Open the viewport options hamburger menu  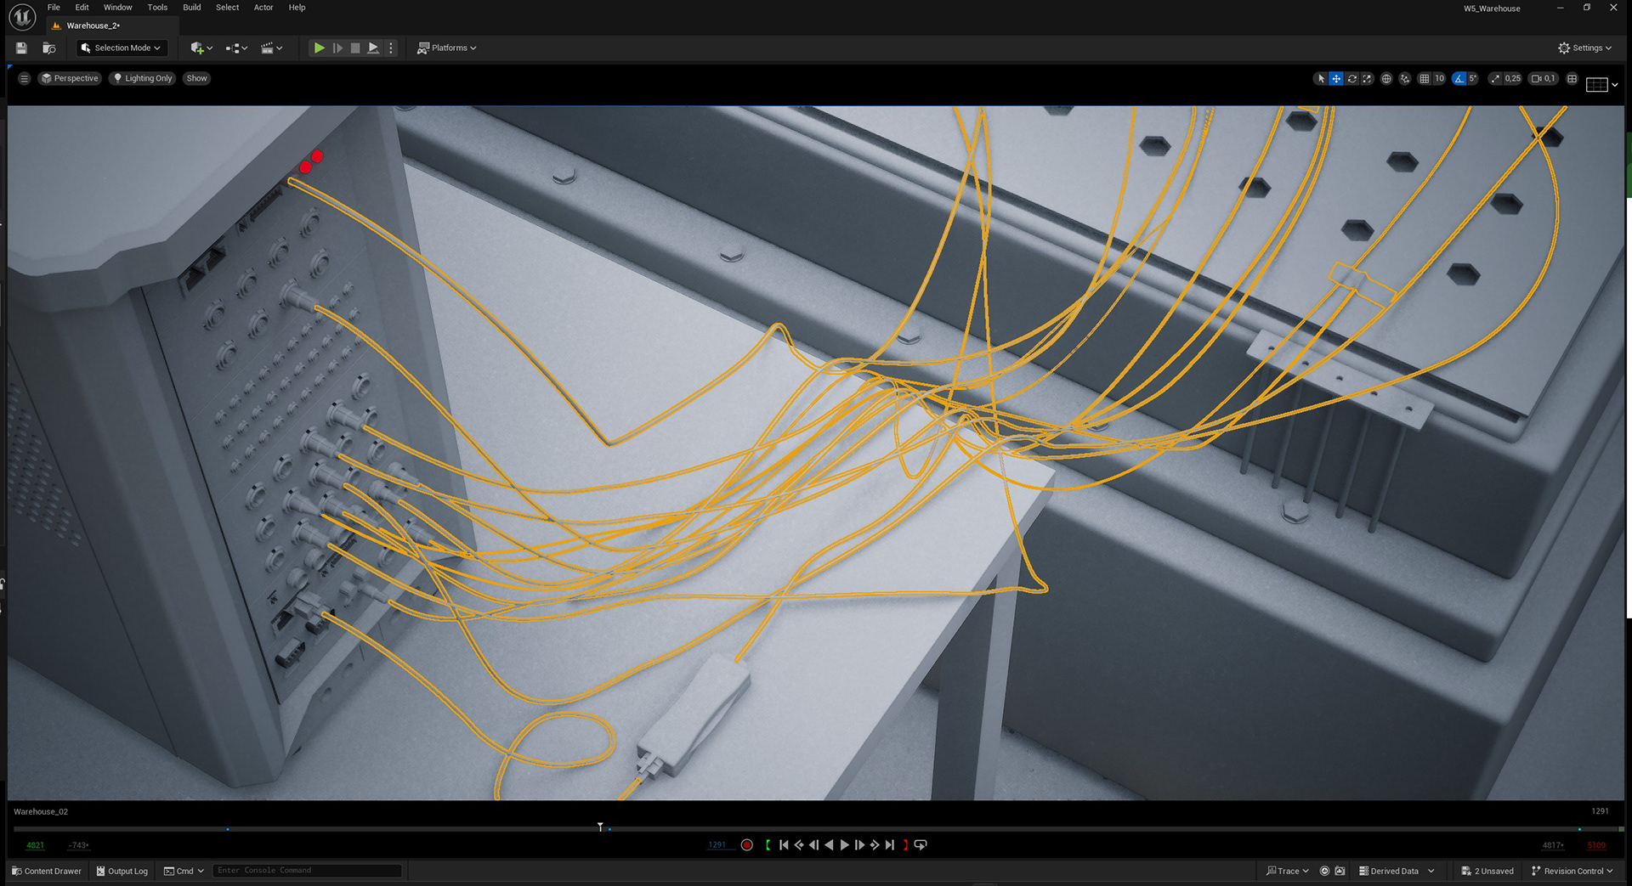tap(24, 78)
